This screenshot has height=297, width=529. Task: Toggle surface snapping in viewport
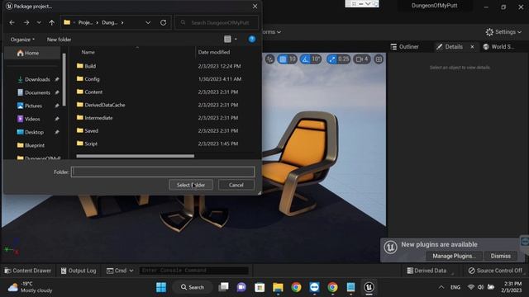[x=269, y=59]
